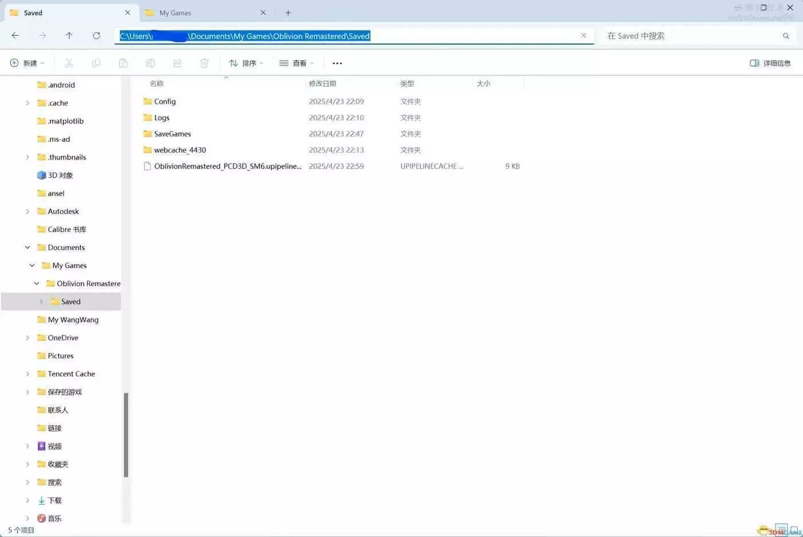The image size is (803, 537).
Task: Click the Up directory arrow
Action: 69,36
